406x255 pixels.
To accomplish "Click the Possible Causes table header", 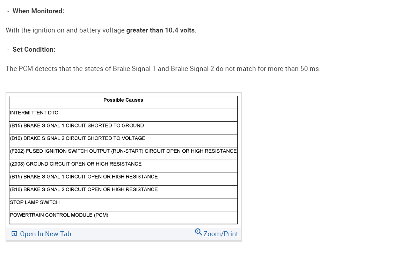I will [123, 100].
